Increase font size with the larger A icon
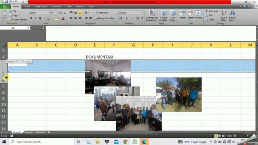The image size is (258, 145). pos(61,12)
